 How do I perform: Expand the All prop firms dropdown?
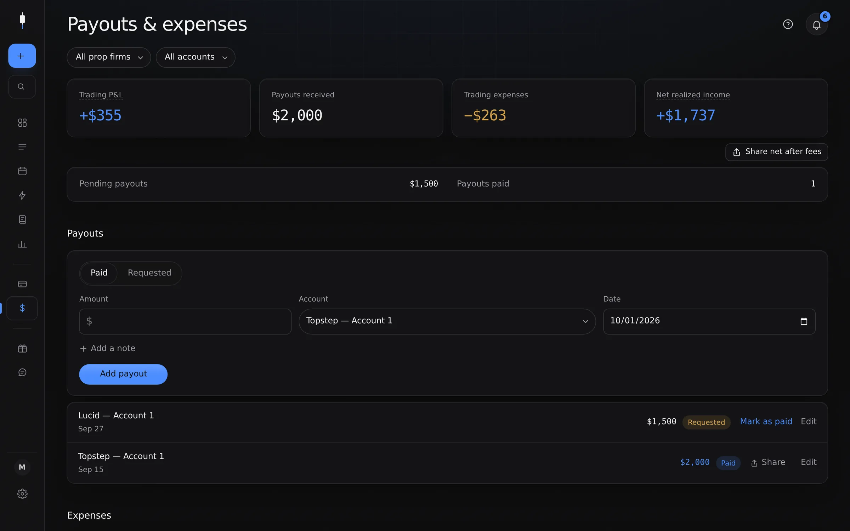click(x=109, y=57)
